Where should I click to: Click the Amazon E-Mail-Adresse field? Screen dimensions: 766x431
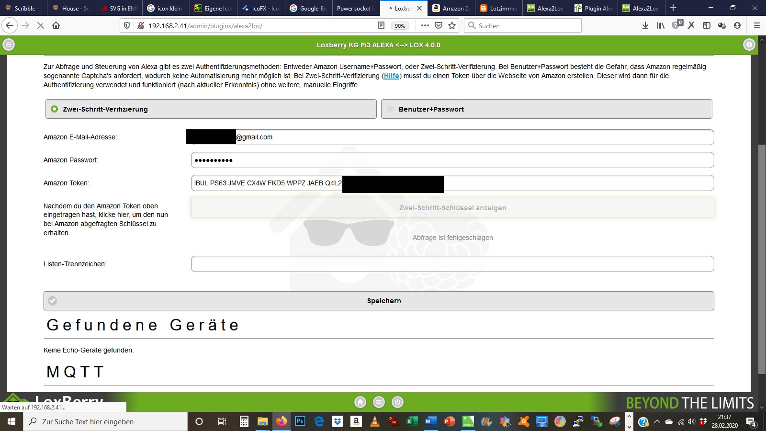tap(452, 137)
